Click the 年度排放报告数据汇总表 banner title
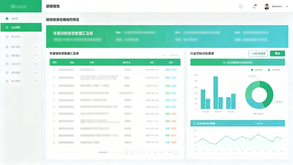The image size is (293, 165). [x=73, y=33]
